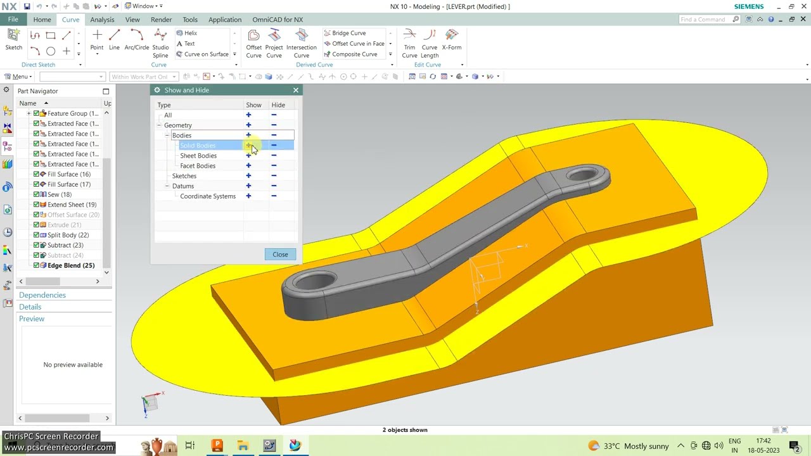
Task: Show Facet Bodies with plus icon
Action: tap(248, 166)
